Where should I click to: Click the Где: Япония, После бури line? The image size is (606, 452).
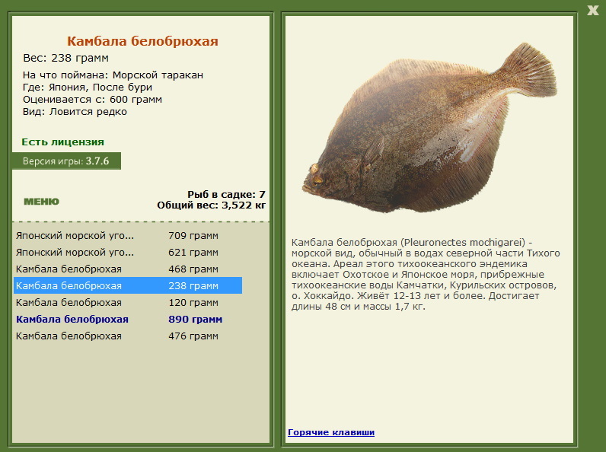click(x=88, y=88)
